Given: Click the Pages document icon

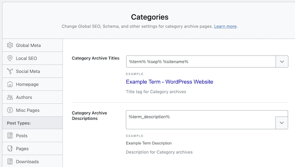Looking at the screenshot, I should click(10, 148).
